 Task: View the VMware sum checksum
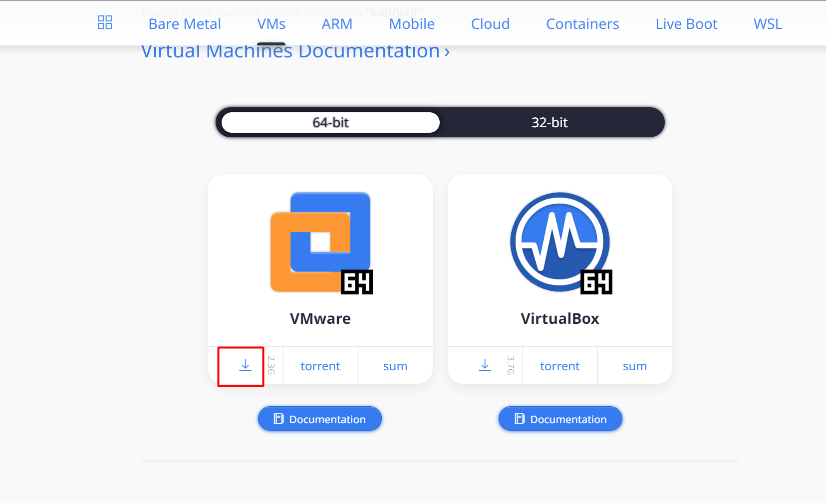pyautogui.click(x=395, y=366)
